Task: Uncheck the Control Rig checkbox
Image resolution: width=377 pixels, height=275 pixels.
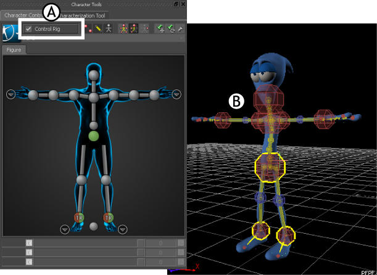Action: (28, 29)
